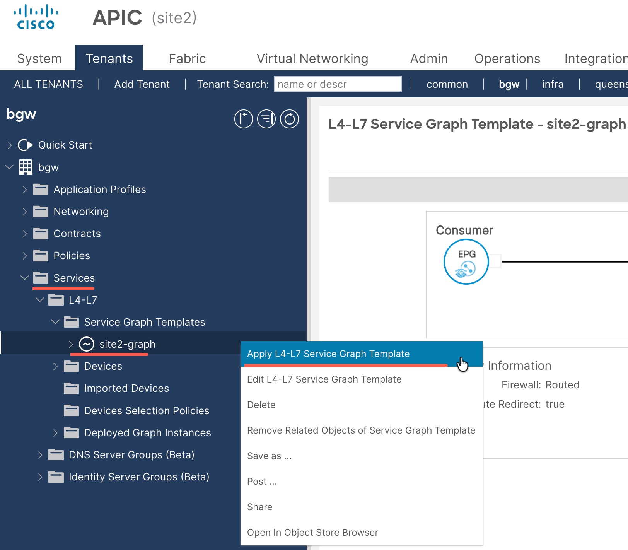Viewport: 628px width, 550px height.
Task: Click the bgw tenant grid icon
Action: tap(26, 167)
